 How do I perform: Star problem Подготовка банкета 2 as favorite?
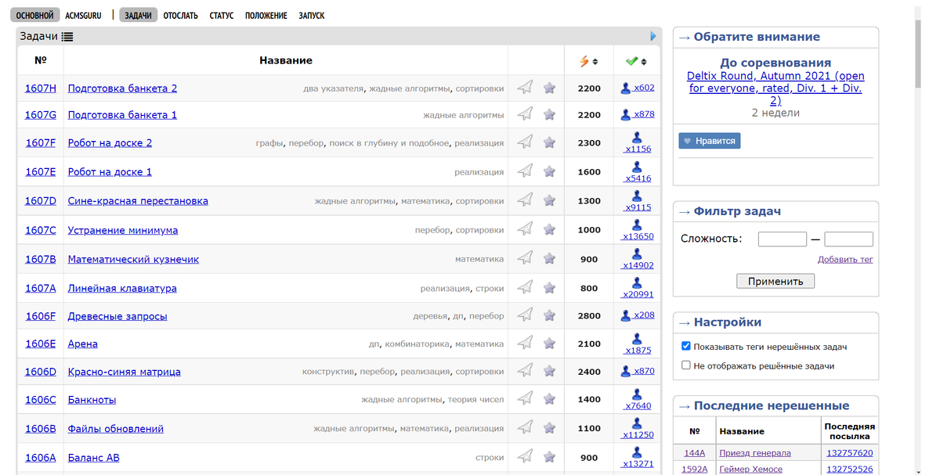click(x=550, y=88)
